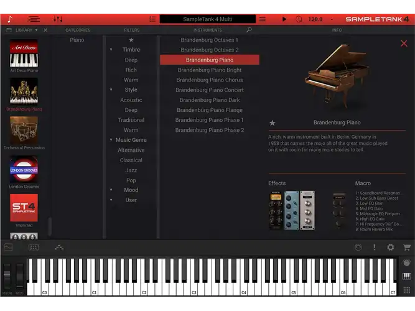Viewport: 415px width, 311px height.
Task: Expand the User filter group
Action: [111, 200]
